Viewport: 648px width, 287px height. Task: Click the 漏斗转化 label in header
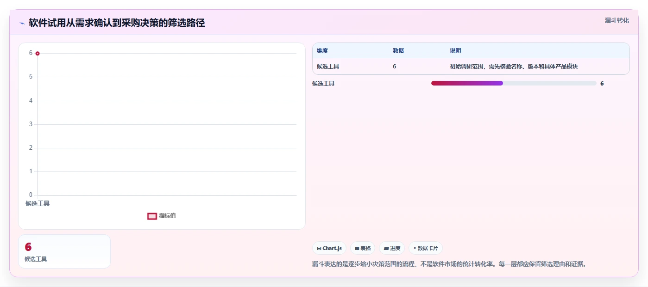tap(617, 20)
